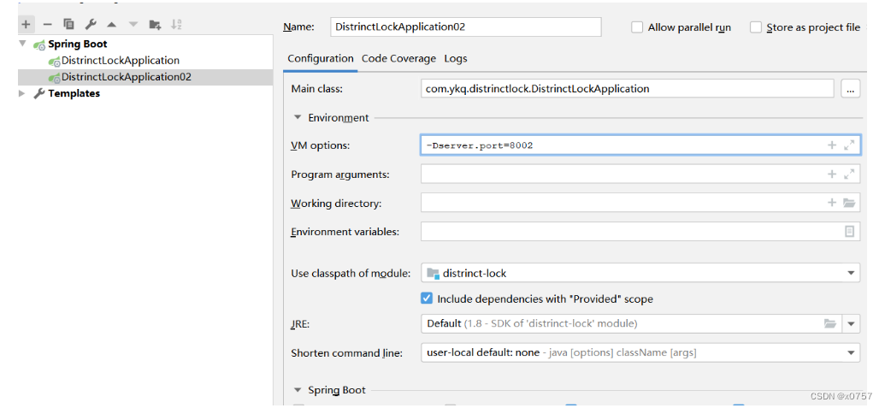Select DistrinctLockApplication in the tree
Image resolution: width=885 pixels, height=408 pixels.
[121, 61]
